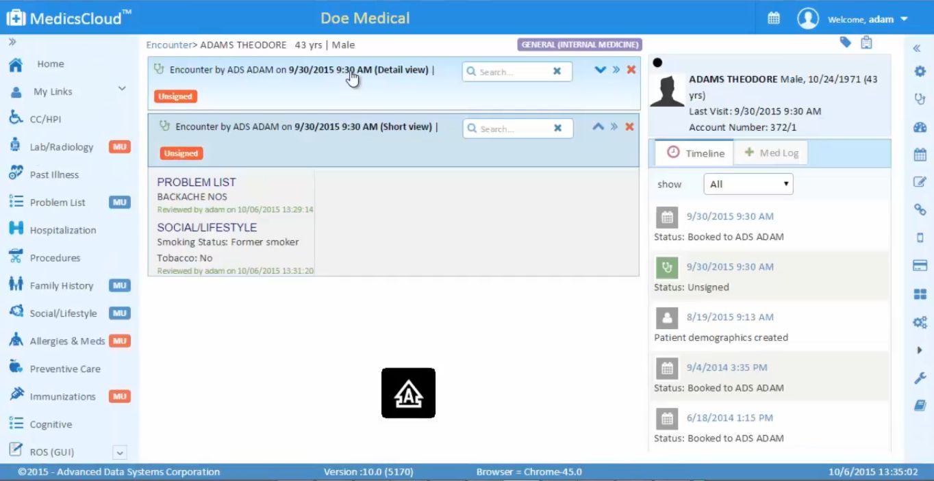The width and height of the screenshot is (934, 481).
Task: Click the tag icon above patient card
Action: [x=846, y=42]
